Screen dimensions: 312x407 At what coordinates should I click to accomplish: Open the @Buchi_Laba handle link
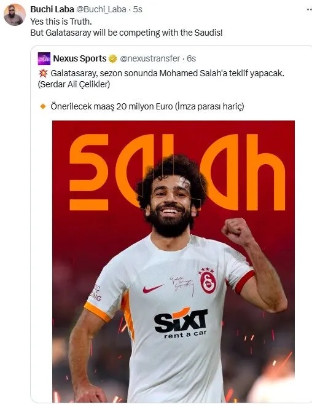[x=101, y=9]
